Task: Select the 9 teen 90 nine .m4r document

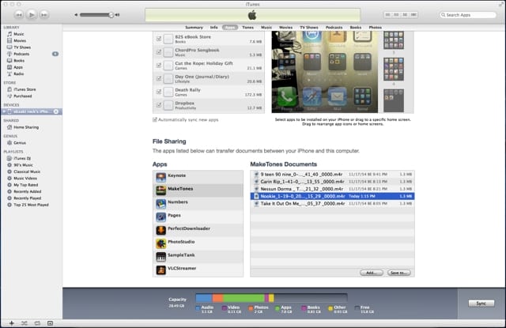Action: [x=332, y=174]
